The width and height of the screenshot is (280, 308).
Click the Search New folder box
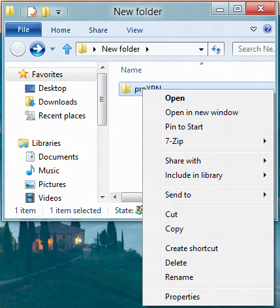click(x=255, y=49)
